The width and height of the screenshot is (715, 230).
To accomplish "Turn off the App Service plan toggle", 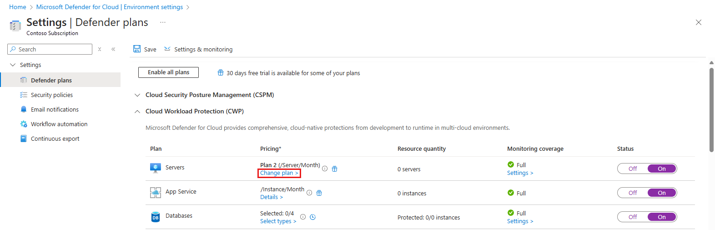I will point(633,193).
